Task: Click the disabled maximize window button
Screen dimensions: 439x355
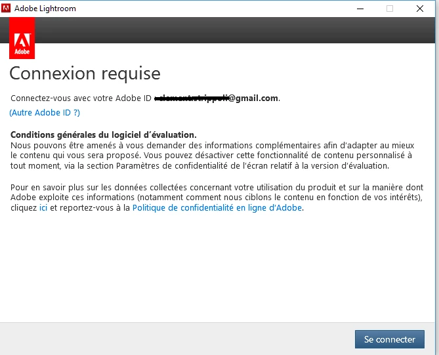Action: tap(390, 9)
